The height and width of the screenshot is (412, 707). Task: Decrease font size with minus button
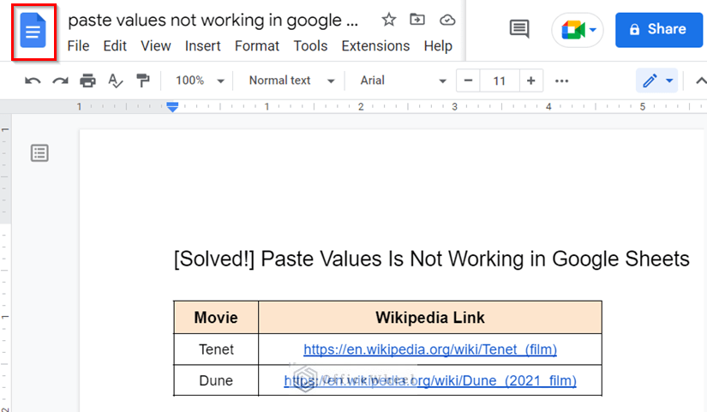[x=468, y=81]
